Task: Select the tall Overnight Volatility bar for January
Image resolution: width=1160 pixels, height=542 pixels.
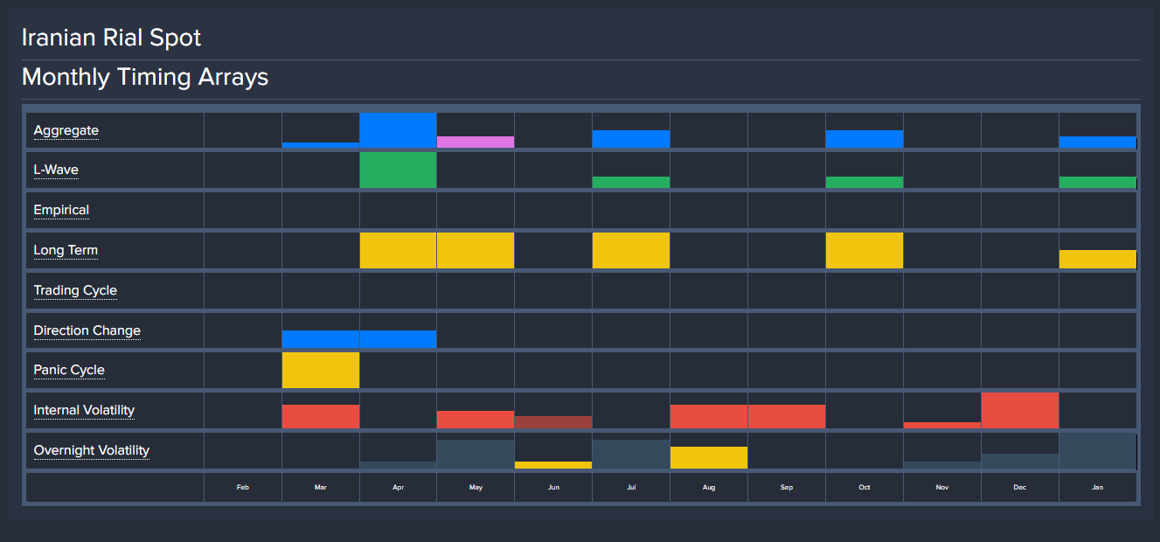Action: pos(1098,450)
